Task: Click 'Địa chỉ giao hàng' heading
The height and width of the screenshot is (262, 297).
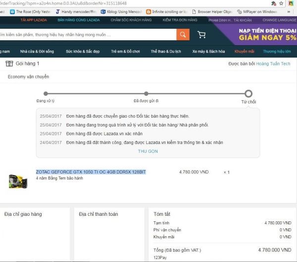Action: coord(23,214)
